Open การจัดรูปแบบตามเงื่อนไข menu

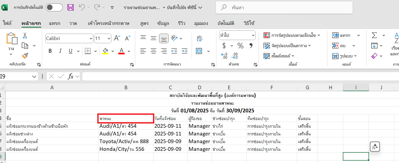pos(292,35)
